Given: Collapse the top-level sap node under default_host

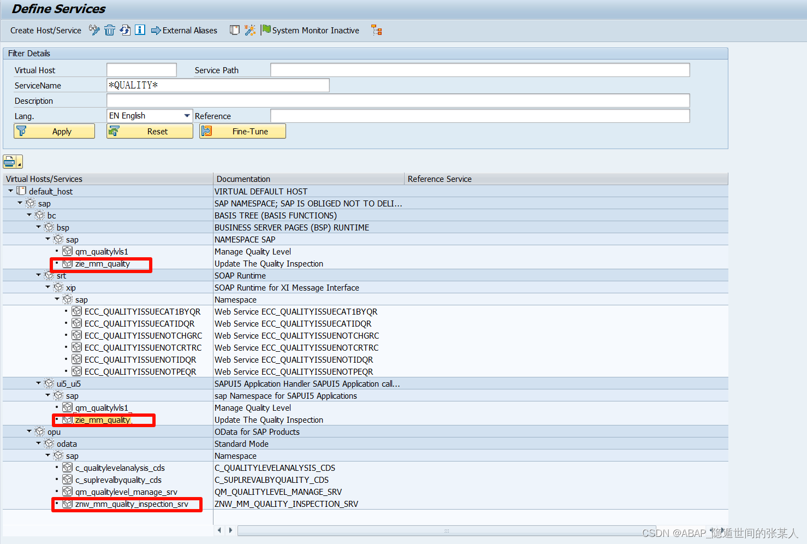Looking at the screenshot, I should click(20, 203).
